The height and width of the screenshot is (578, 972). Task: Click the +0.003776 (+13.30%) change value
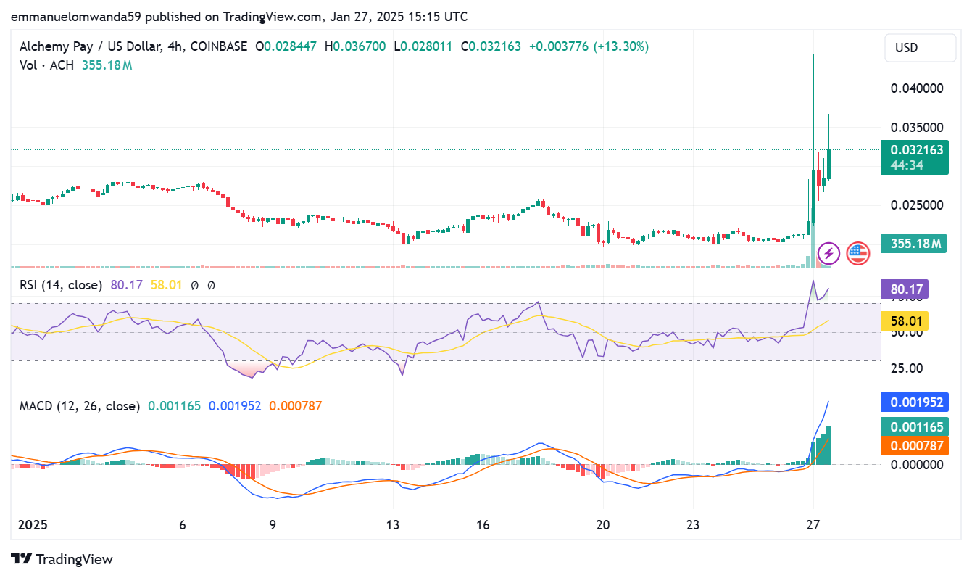[589, 46]
